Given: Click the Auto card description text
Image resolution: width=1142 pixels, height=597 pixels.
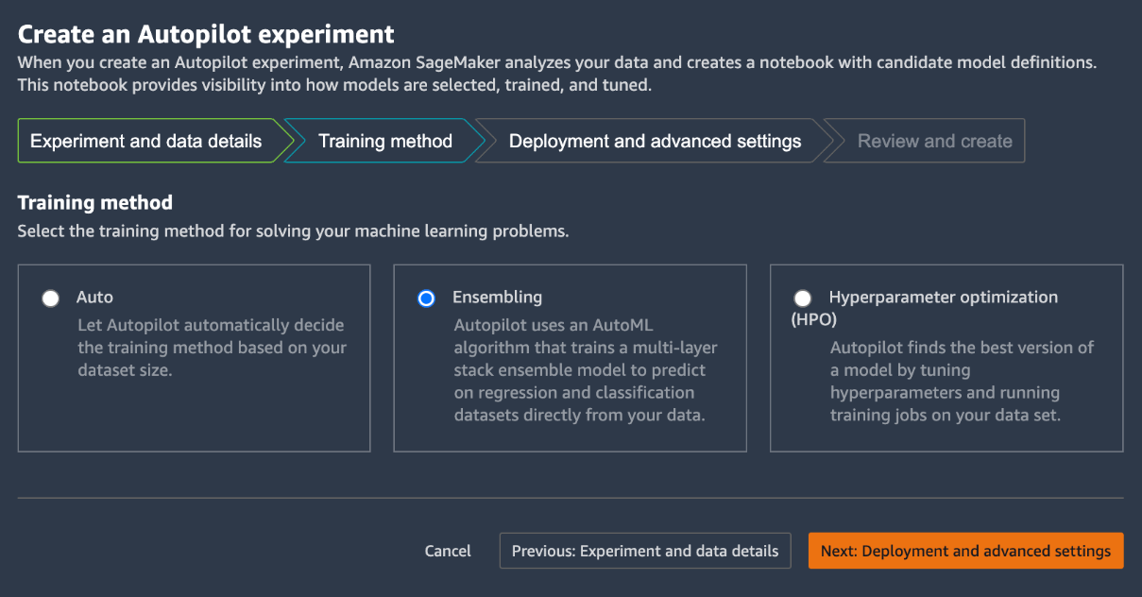Looking at the screenshot, I should pyautogui.click(x=212, y=349).
